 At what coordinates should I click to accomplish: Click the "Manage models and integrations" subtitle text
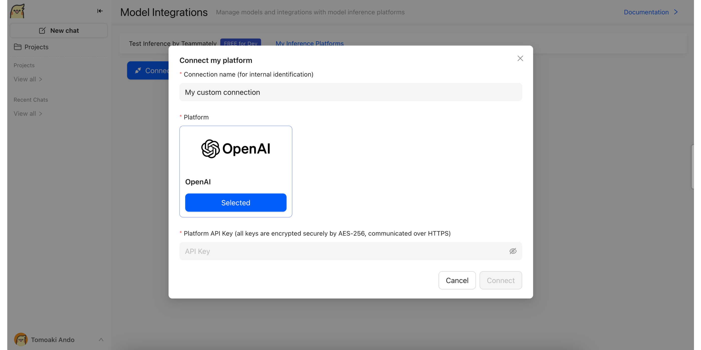coord(310,12)
